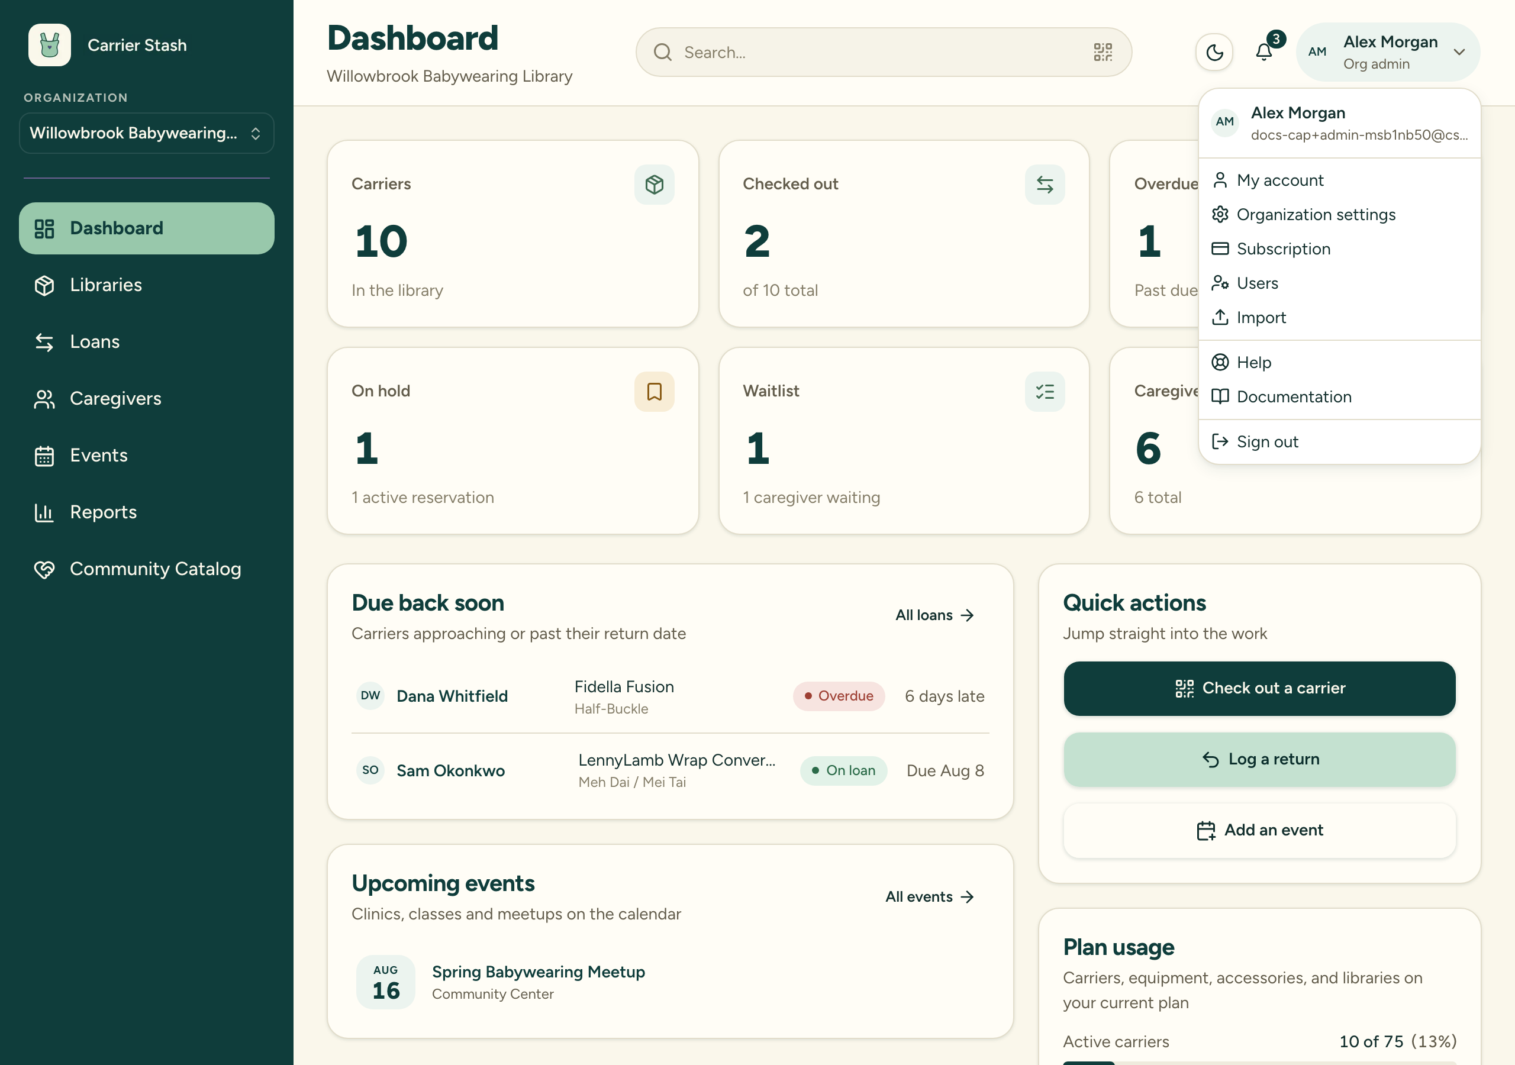Open Community Catalog in the sidebar
The image size is (1515, 1065).
[147, 569]
